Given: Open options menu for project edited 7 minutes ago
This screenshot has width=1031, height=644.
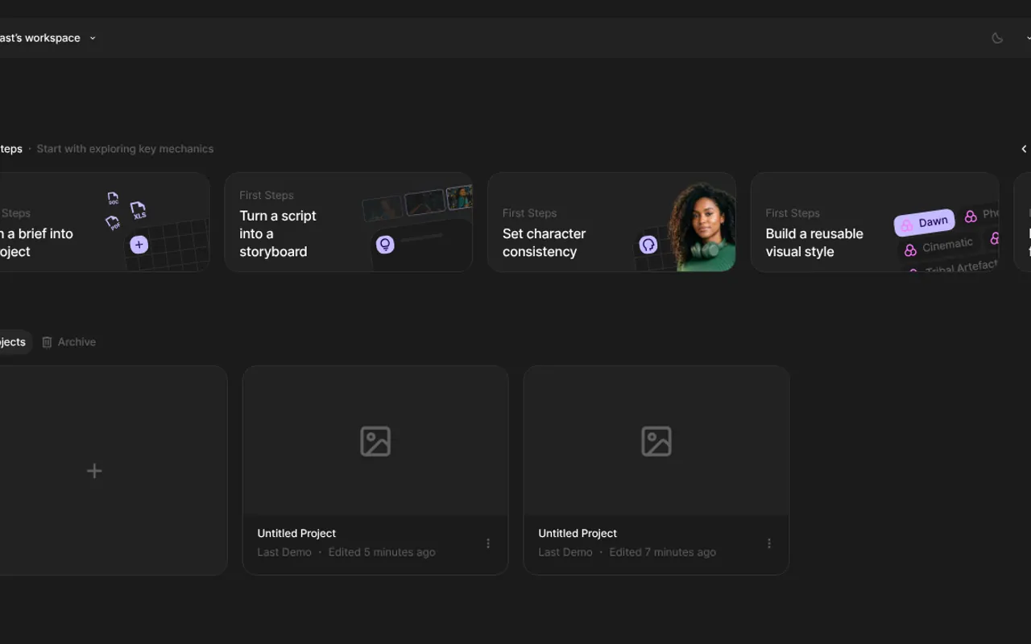Looking at the screenshot, I should click(x=769, y=543).
